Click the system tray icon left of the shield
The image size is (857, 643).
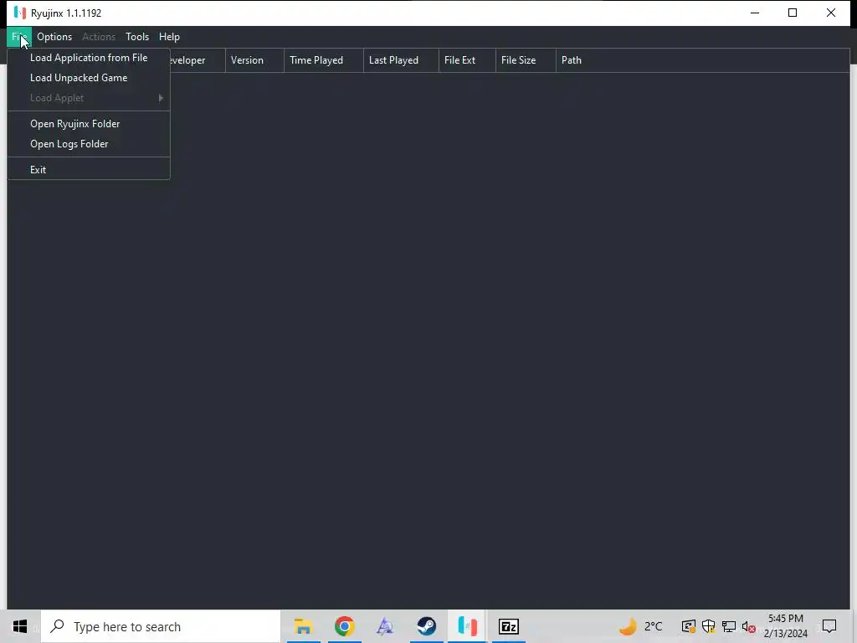click(688, 626)
